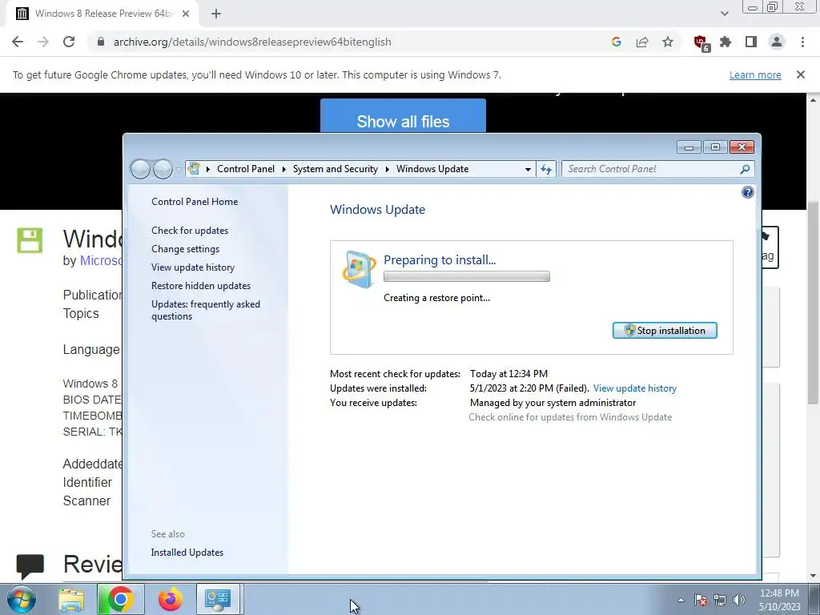Click Control Panel forward button

(x=163, y=169)
